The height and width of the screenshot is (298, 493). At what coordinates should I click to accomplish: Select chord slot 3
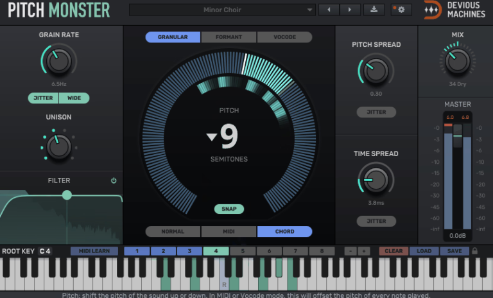(x=189, y=251)
